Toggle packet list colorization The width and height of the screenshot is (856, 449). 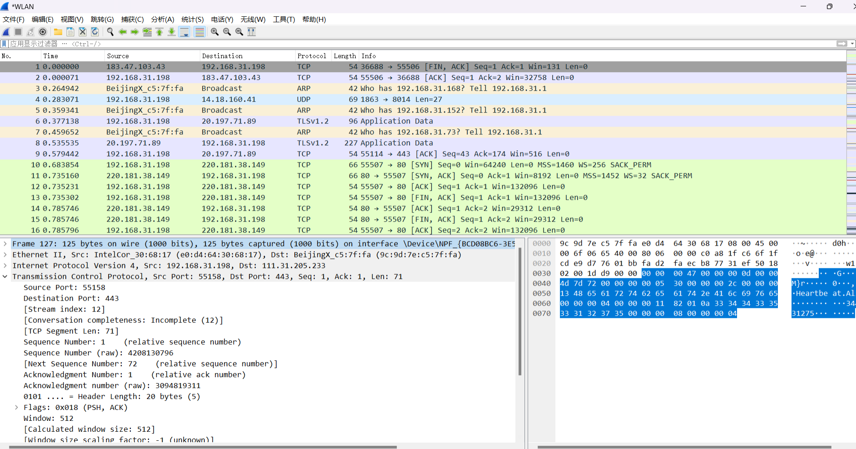click(199, 32)
